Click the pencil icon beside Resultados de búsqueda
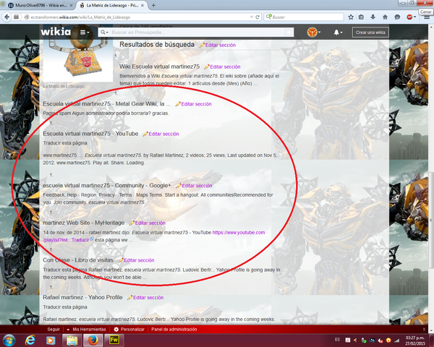The height and width of the screenshot is (347, 434). (202, 45)
